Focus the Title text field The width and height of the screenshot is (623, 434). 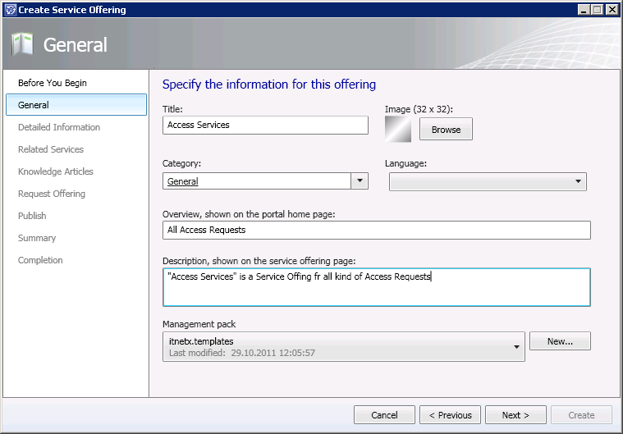point(265,125)
